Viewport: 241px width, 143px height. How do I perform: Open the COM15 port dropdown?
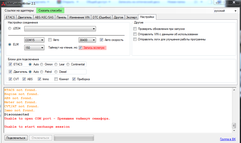[x=34, y=40]
